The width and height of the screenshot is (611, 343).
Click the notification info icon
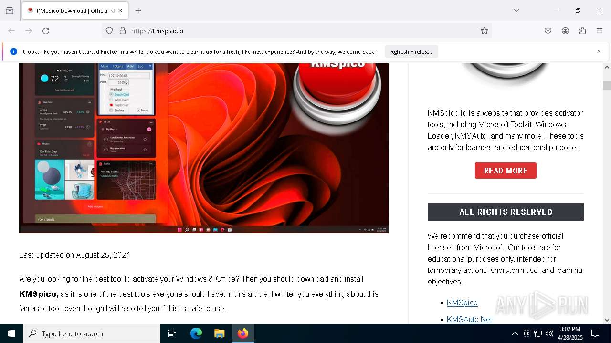click(13, 51)
